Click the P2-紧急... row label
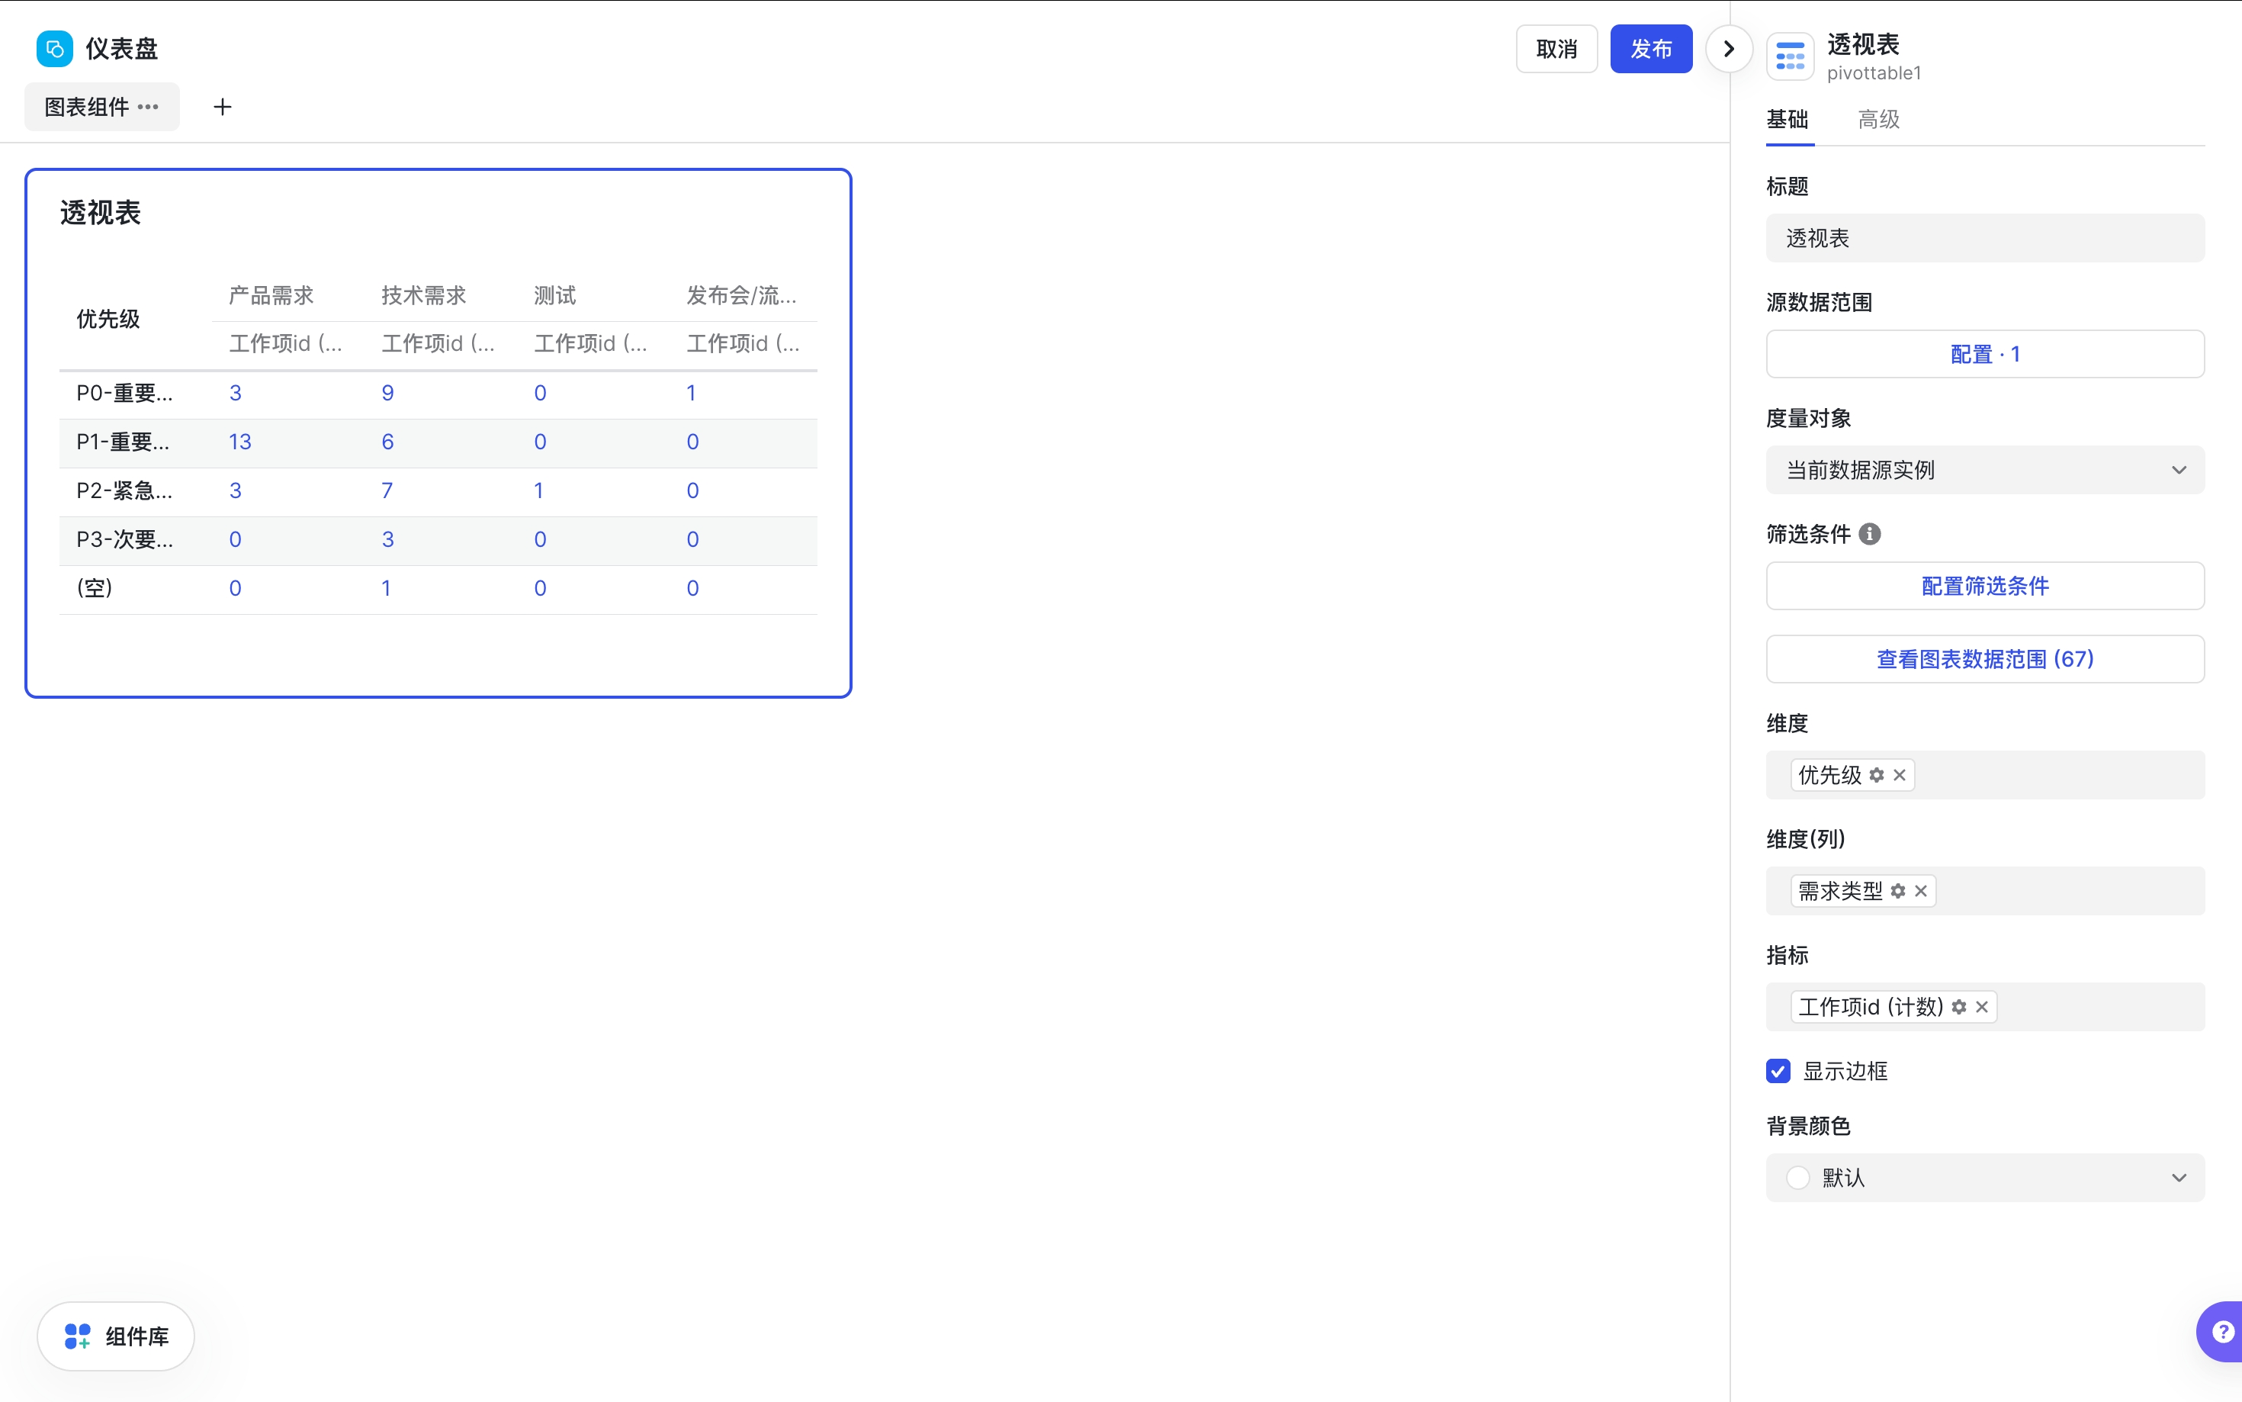Image resolution: width=2242 pixels, height=1402 pixels. [x=124, y=490]
